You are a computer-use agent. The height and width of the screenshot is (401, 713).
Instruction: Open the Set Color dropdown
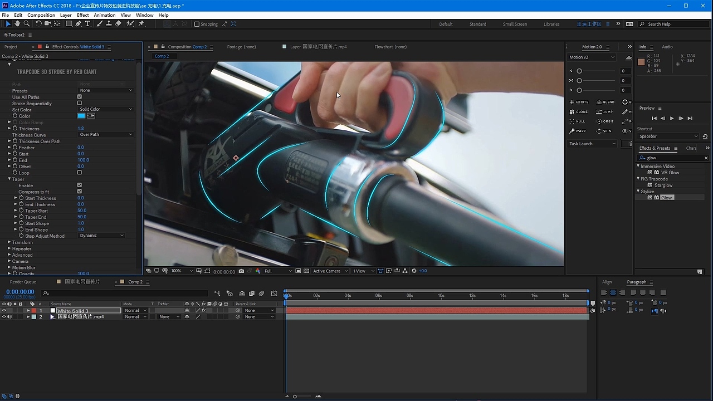tap(106, 109)
